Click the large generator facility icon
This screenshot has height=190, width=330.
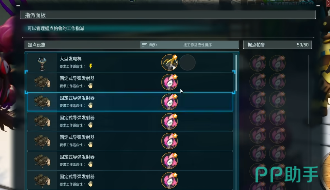coord(42,63)
